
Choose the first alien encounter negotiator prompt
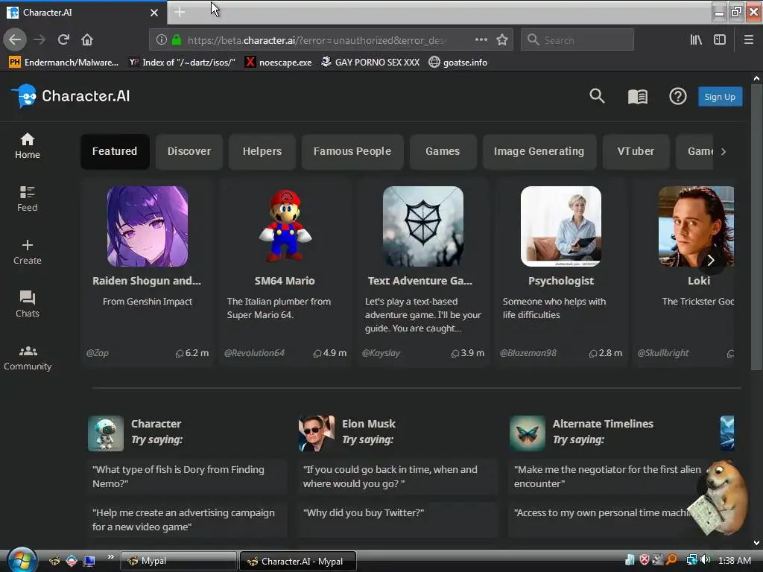(608, 477)
